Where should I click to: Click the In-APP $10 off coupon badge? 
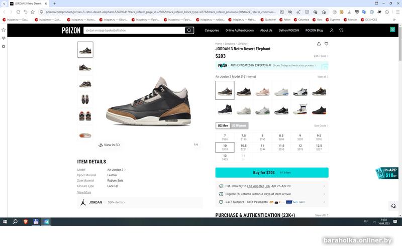pyautogui.click(x=387, y=173)
